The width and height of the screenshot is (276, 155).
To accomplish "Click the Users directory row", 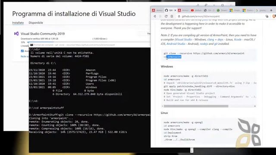I will (x=61, y=84).
